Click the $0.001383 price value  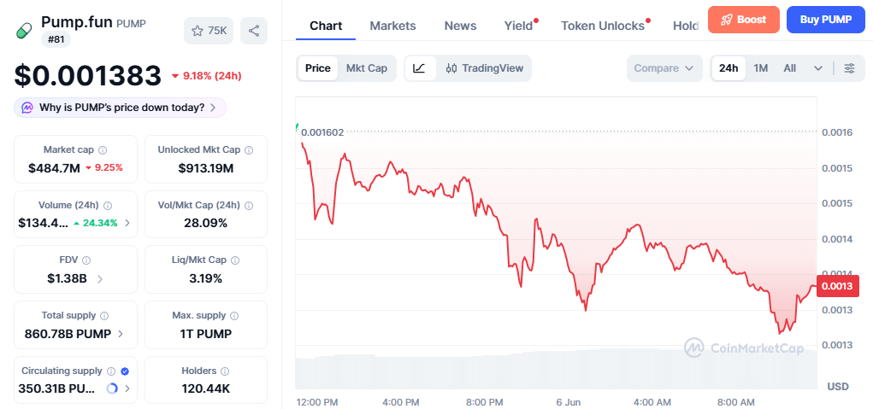pos(88,76)
